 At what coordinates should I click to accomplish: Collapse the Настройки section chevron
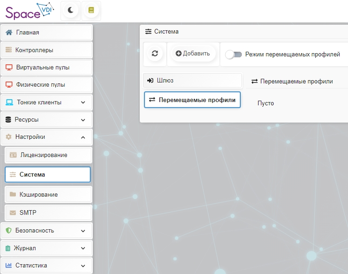[83, 137]
